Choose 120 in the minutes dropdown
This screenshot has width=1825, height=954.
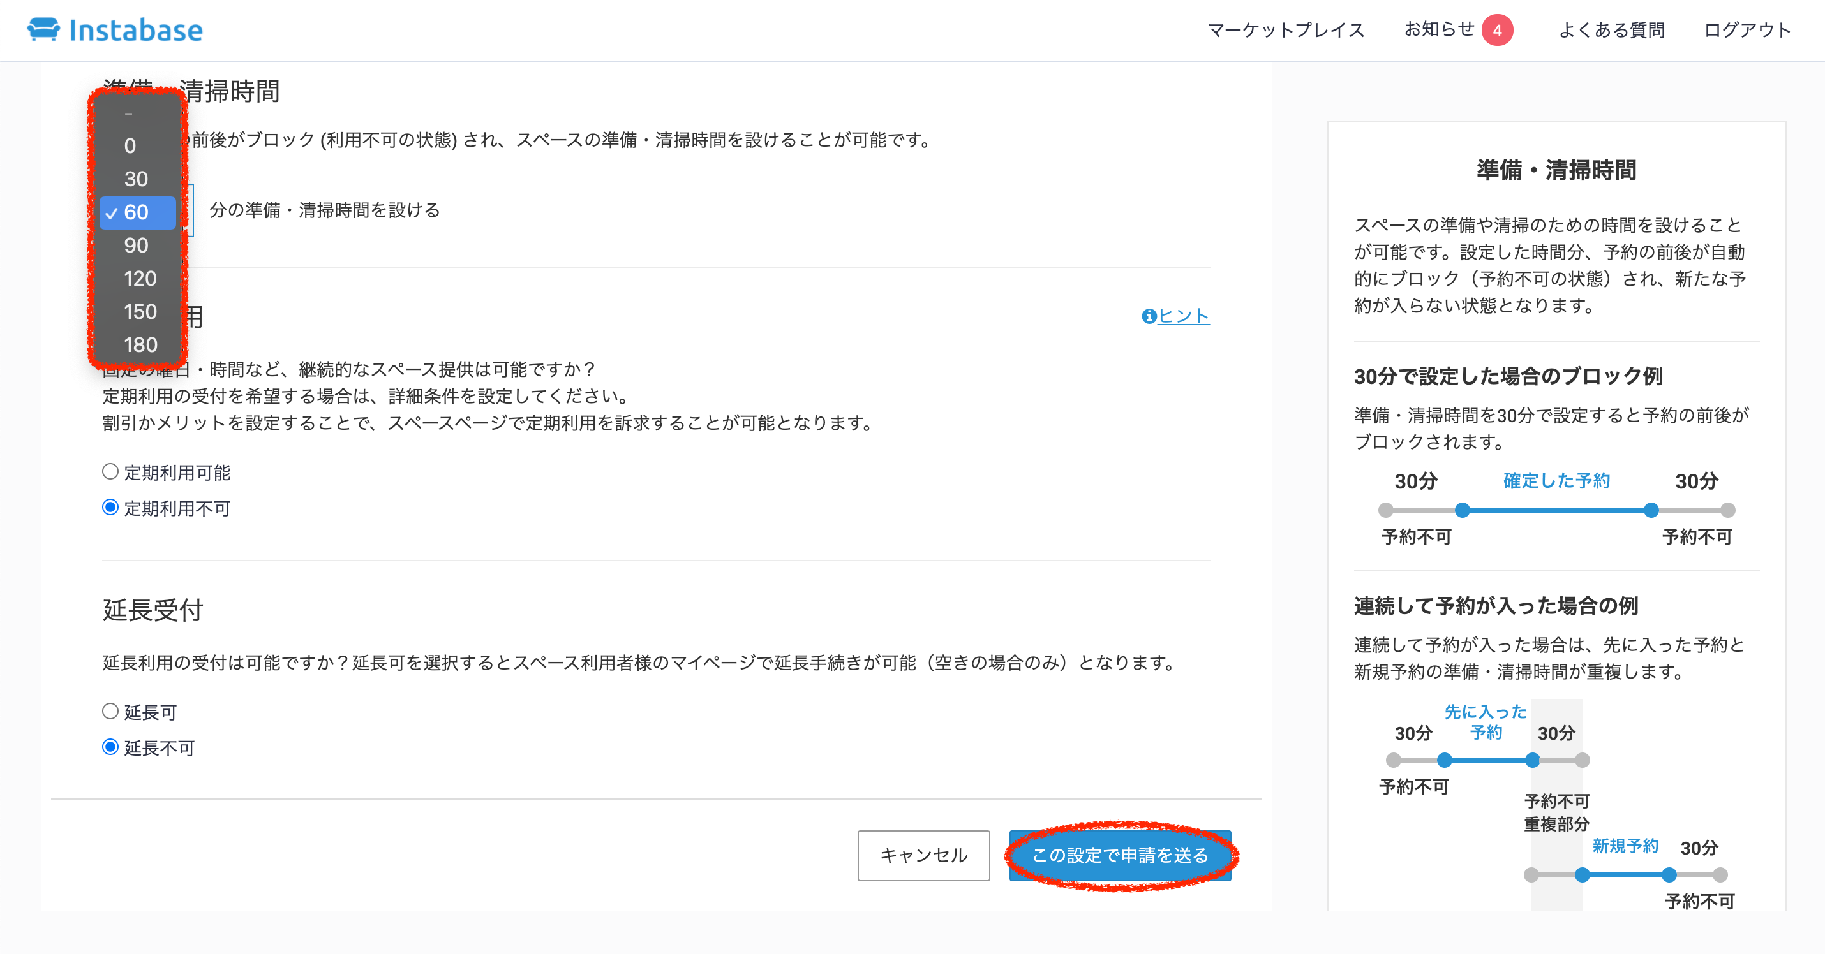point(140,278)
